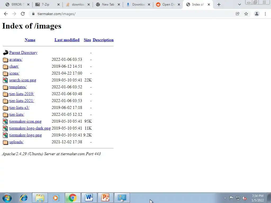
Task: Open the uploads/ folder link
Action: pos(16,142)
